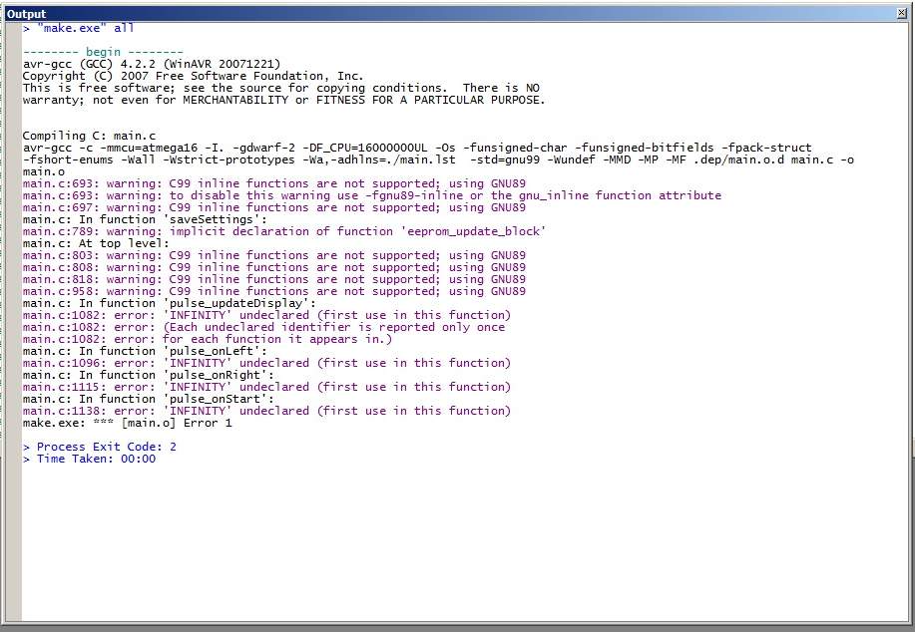Viewport: 915px width, 632px height.
Task: Jump to main.c:1082 INFINITY undeclared error
Action: [265, 315]
